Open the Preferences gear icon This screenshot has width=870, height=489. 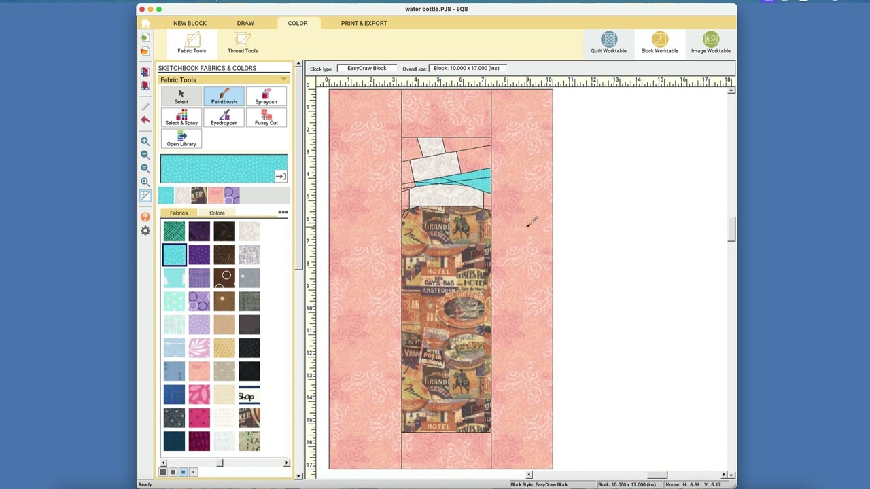[145, 231]
